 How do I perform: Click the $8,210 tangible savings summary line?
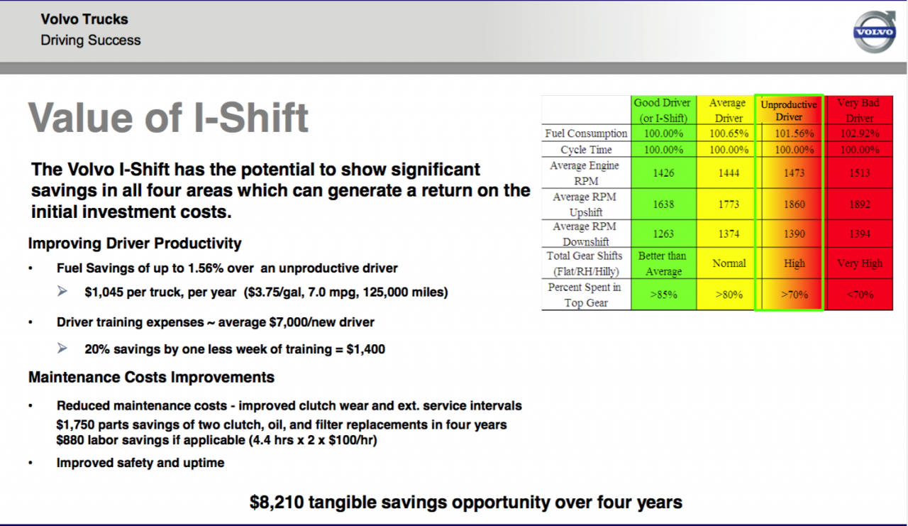[x=465, y=503]
